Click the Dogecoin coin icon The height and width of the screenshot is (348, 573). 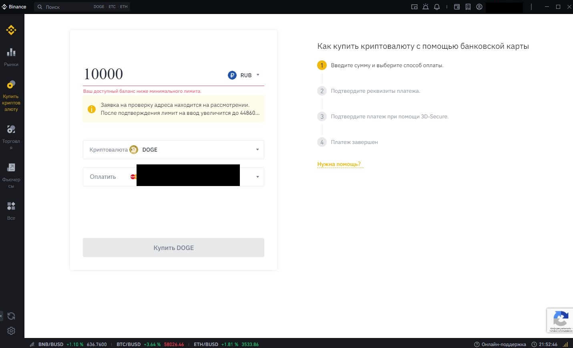coord(134,150)
